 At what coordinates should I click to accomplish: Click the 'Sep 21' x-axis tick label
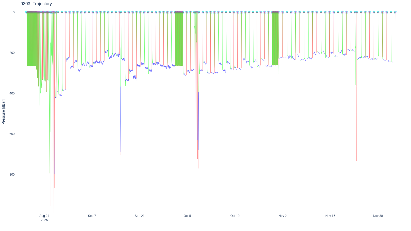coord(139,216)
